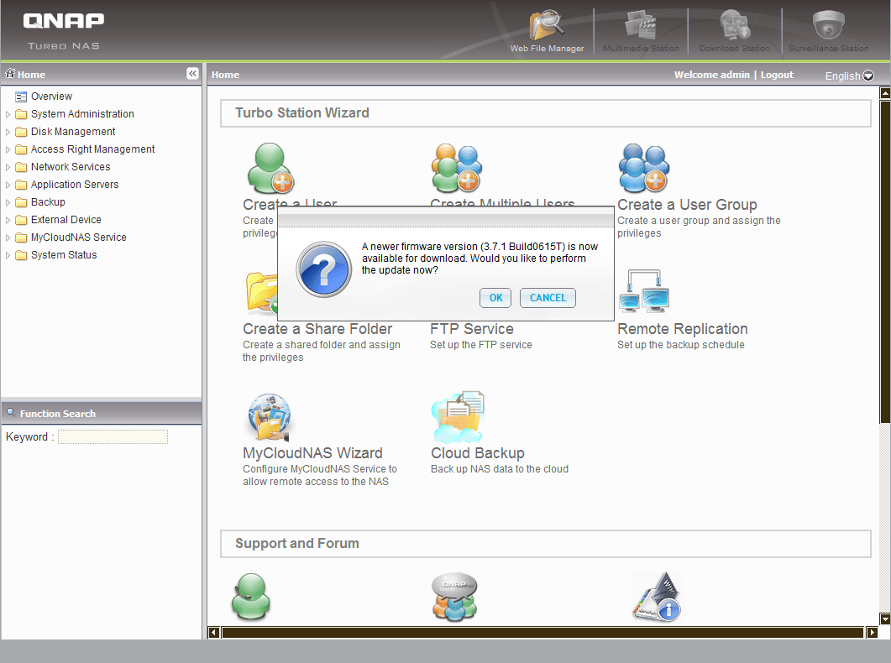Select Access Right Management tree item
Viewport: 891px width, 663px height.
point(92,149)
